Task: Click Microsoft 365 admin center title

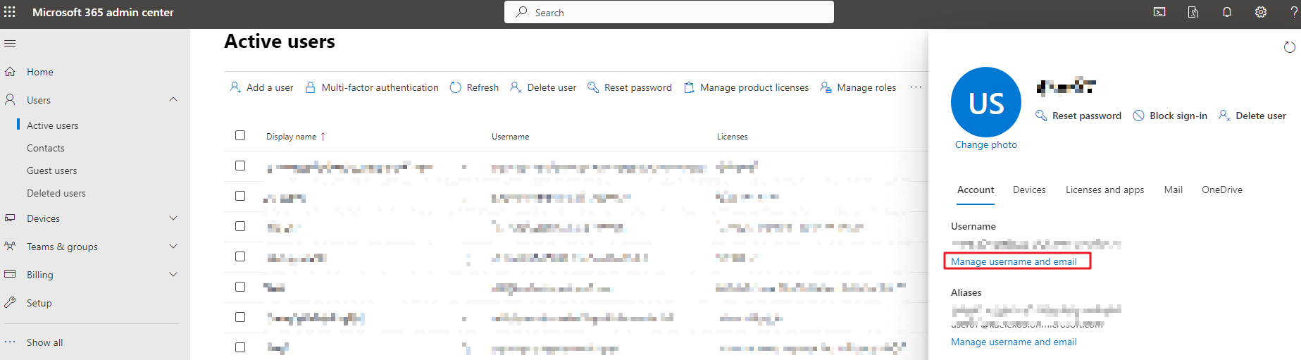Action: click(103, 12)
